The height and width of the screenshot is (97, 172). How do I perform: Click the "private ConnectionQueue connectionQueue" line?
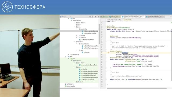(125, 38)
